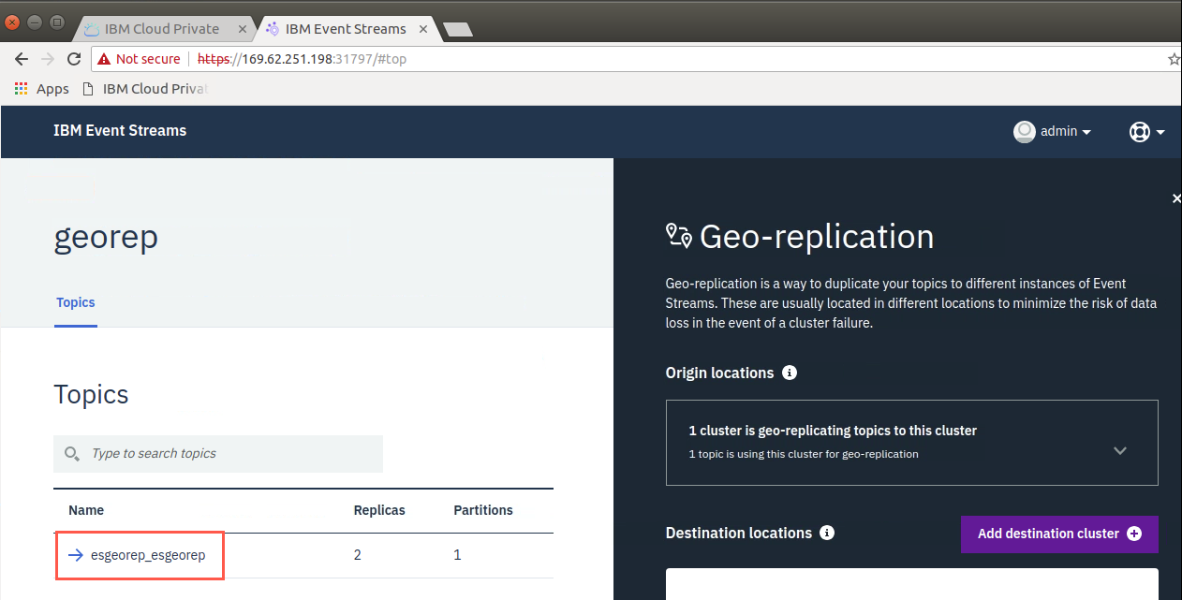Select the Topics tab

tap(76, 302)
